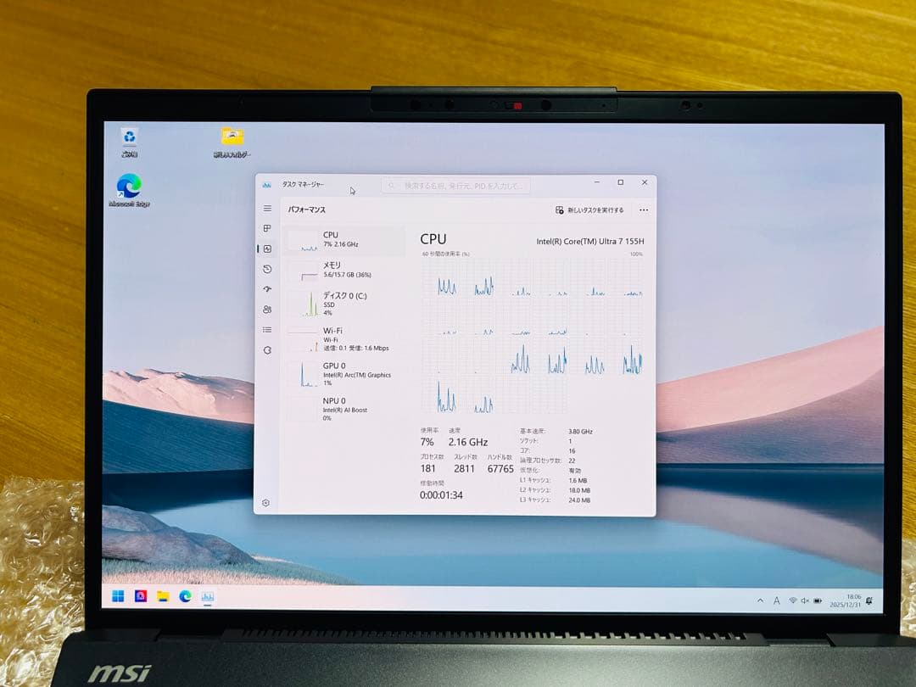Open the Users page icon

(x=267, y=310)
